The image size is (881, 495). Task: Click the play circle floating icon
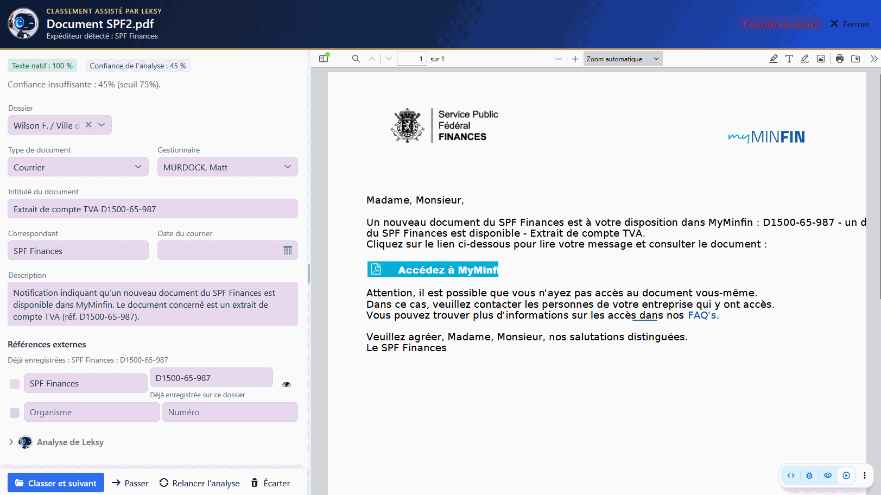click(846, 475)
